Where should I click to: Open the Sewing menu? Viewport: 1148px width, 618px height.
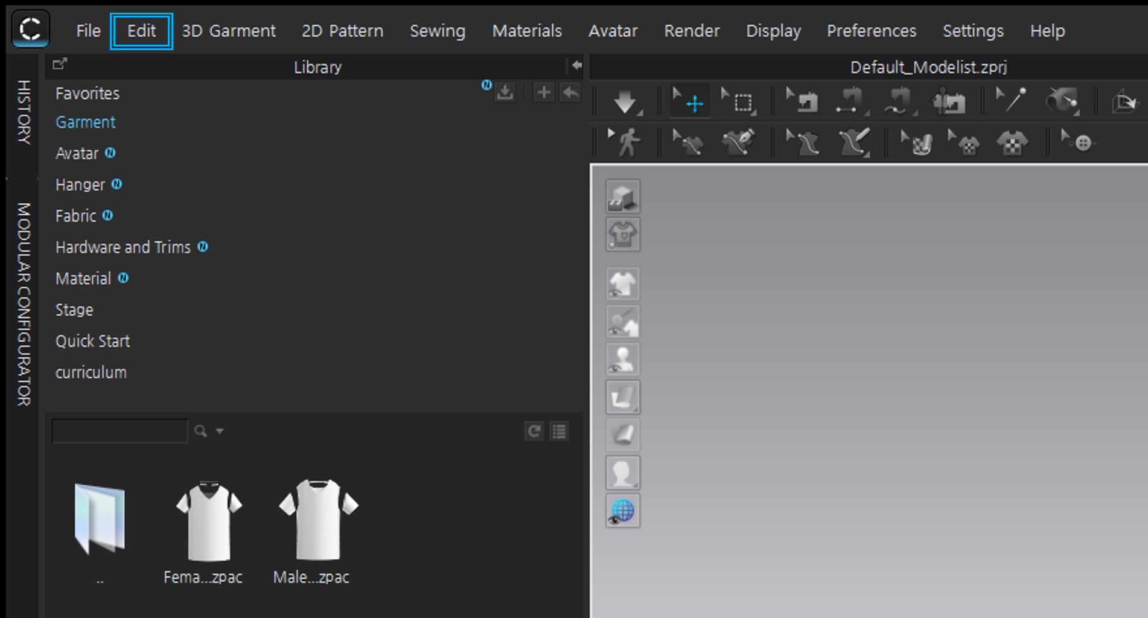coord(438,31)
